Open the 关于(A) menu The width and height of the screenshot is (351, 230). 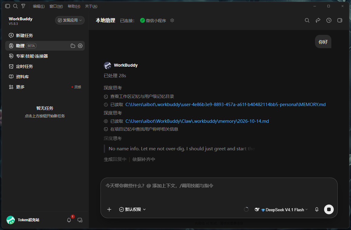coord(91,6)
